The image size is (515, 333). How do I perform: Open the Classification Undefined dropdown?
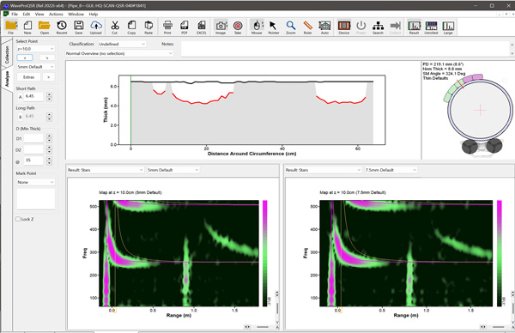pyautogui.click(x=122, y=44)
